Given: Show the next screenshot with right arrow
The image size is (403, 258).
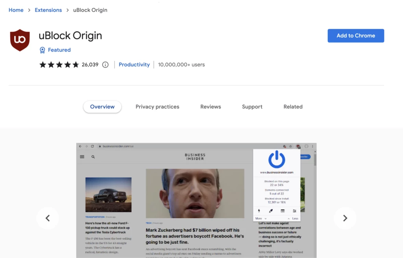Looking at the screenshot, I should [345, 218].
